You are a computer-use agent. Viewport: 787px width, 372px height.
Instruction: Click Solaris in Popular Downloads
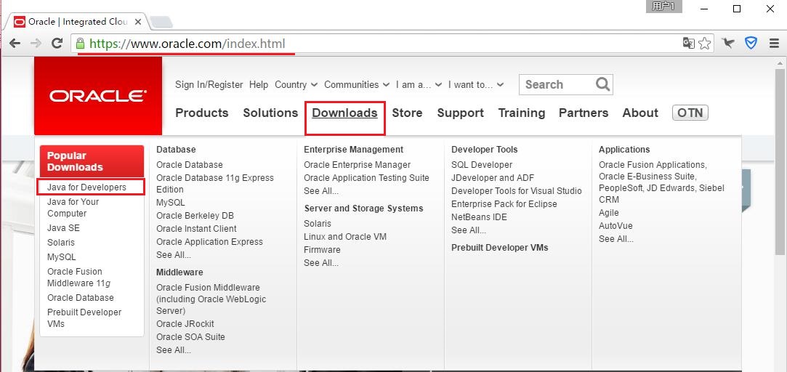pyautogui.click(x=61, y=243)
